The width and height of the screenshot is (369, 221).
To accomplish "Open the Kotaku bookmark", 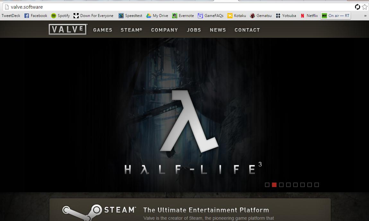I will [x=237, y=15].
